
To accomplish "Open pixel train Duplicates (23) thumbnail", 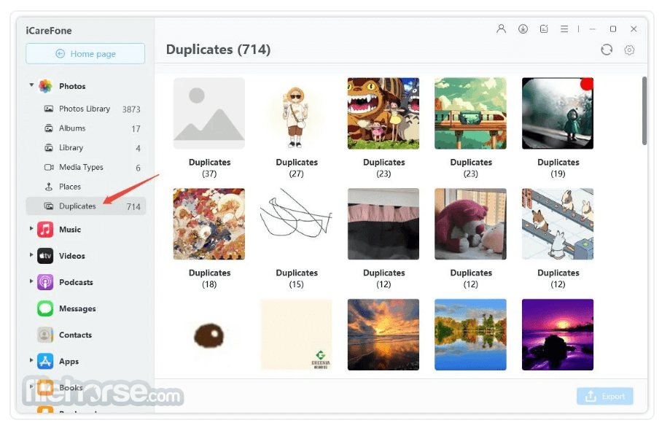I will click(471, 113).
